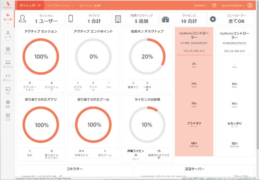Click the 2% CPU value

(194, 64)
